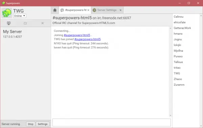203x128 pixels.
Task: Click the add server icon
Action: coord(9,23)
